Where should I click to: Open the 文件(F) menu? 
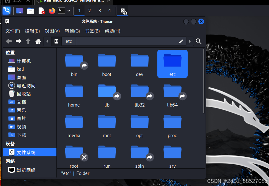tap(13, 31)
